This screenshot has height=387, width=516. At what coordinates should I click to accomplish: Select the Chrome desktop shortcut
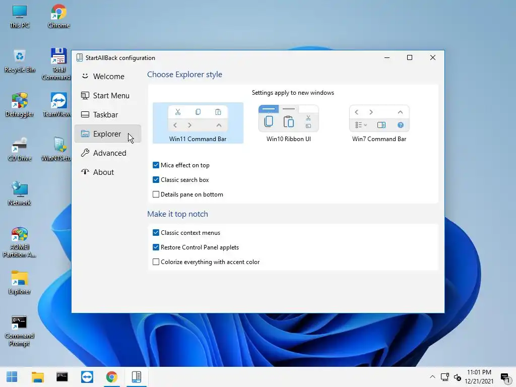[x=58, y=17]
